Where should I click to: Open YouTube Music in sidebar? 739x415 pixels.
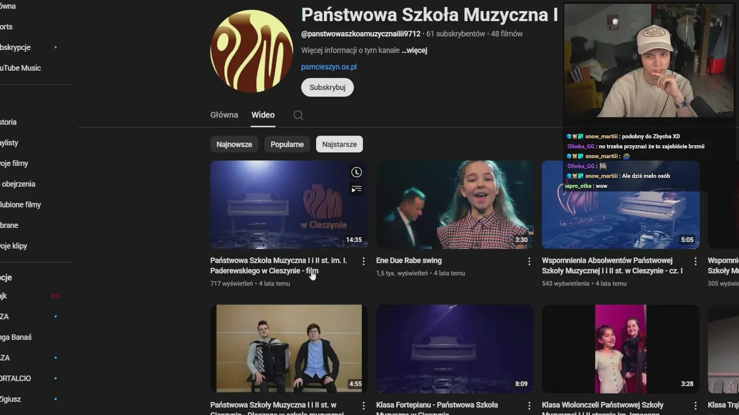[20, 68]
